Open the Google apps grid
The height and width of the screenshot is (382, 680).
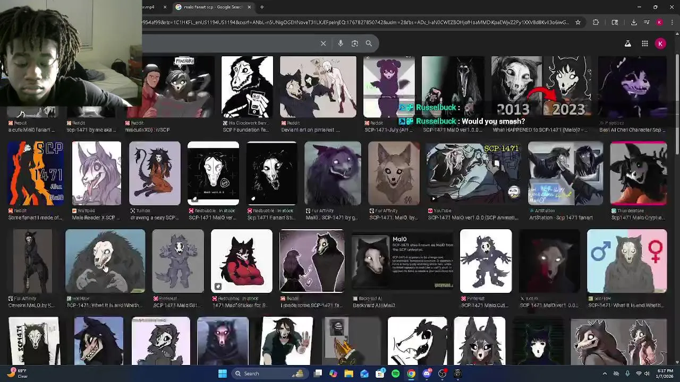pos(644,44)
